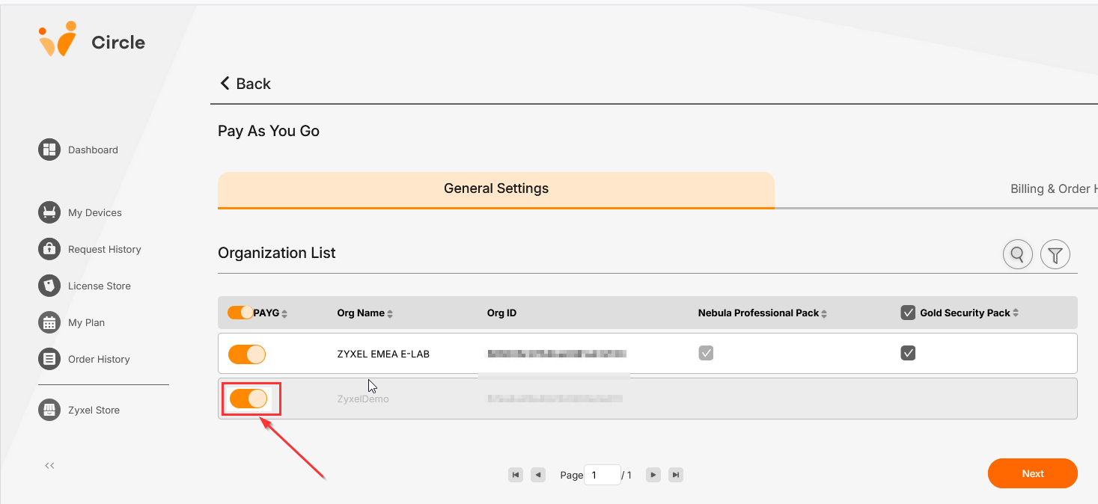This screenshot has width=1098, height=504.
Task: Toggle Gold Security Pack checkbox for E-LAB
Action: [908, 353]
